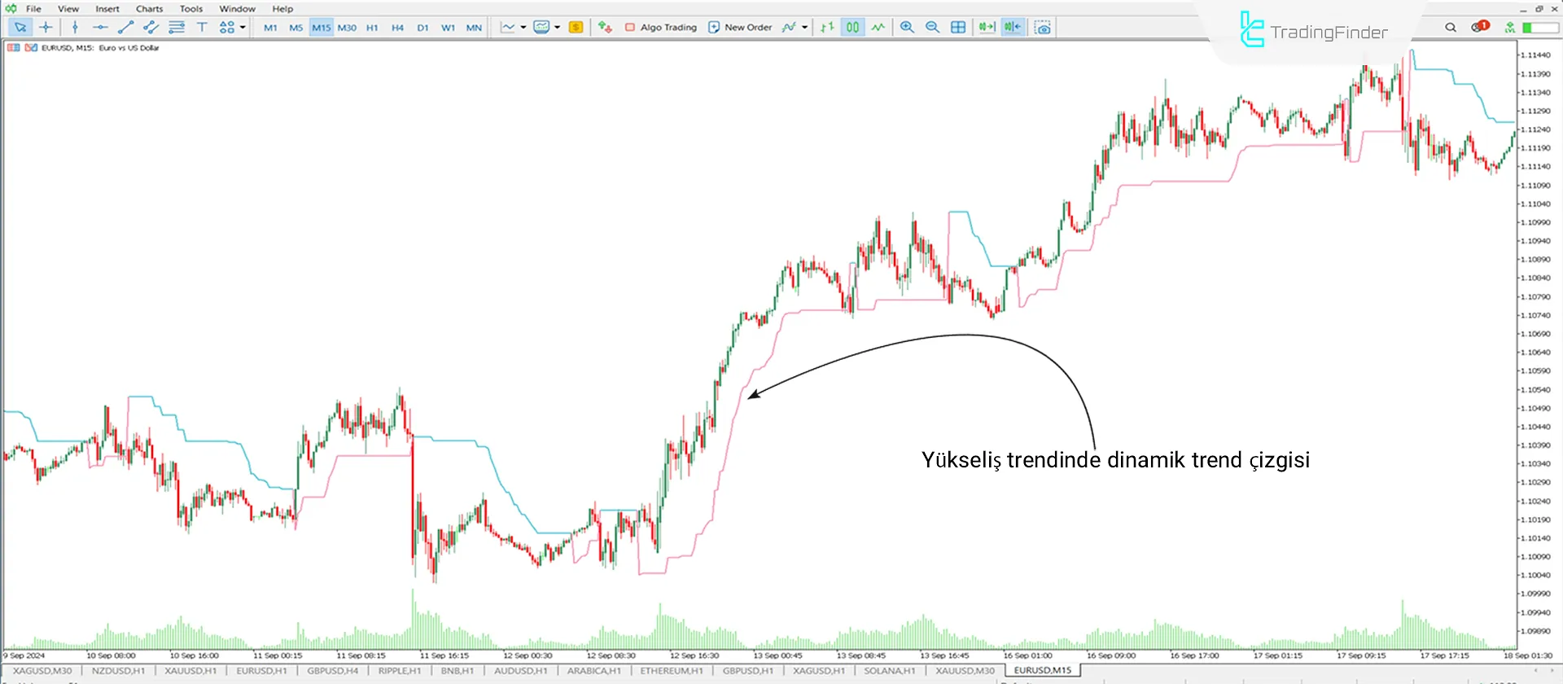Take a chart screenshot with camera icon
Screen dimensions: 1563x684
(1042, 28)
